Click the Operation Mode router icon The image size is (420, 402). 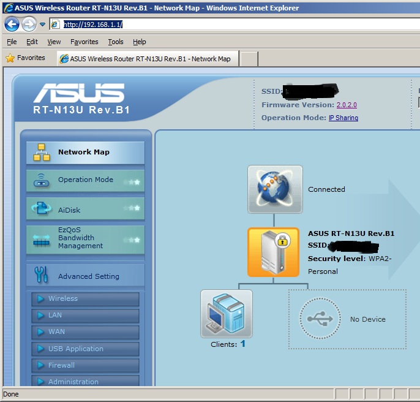point(41,181)
